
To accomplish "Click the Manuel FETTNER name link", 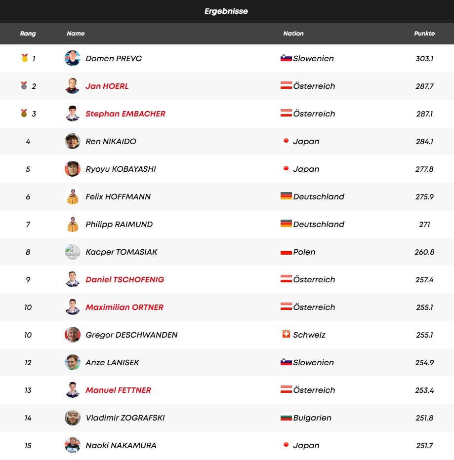I will 118,390.
